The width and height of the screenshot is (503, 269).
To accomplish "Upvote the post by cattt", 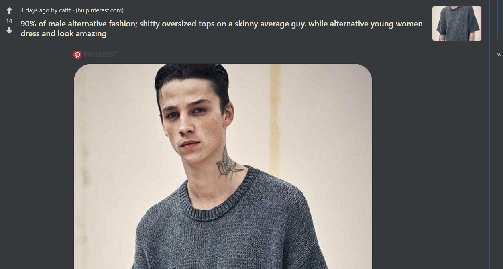I will (x=9, y=11).
